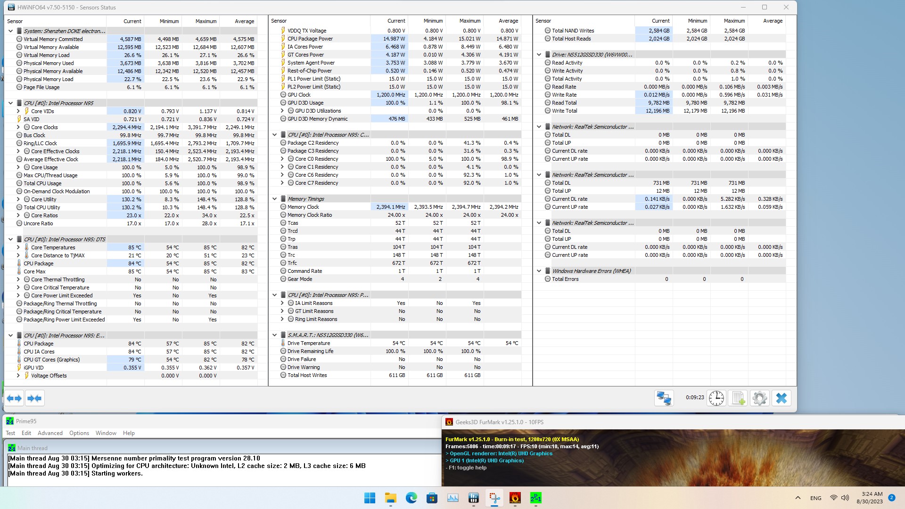Collapse the Memory Timings sensor group

(275, 199)
